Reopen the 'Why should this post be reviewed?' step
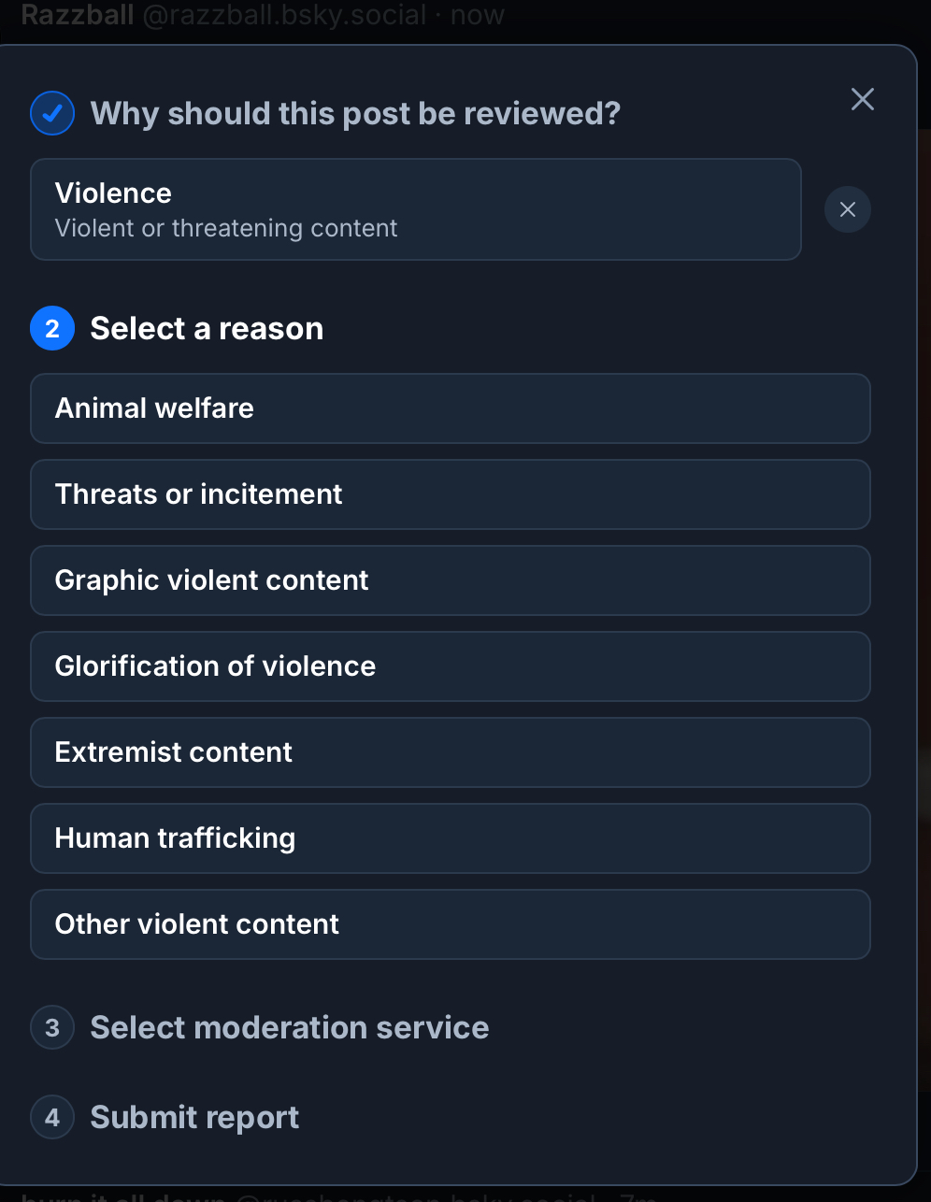 (x=355, y=114)
